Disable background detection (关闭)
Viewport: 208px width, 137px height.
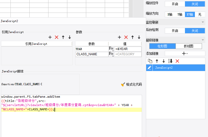click(195, 31)
